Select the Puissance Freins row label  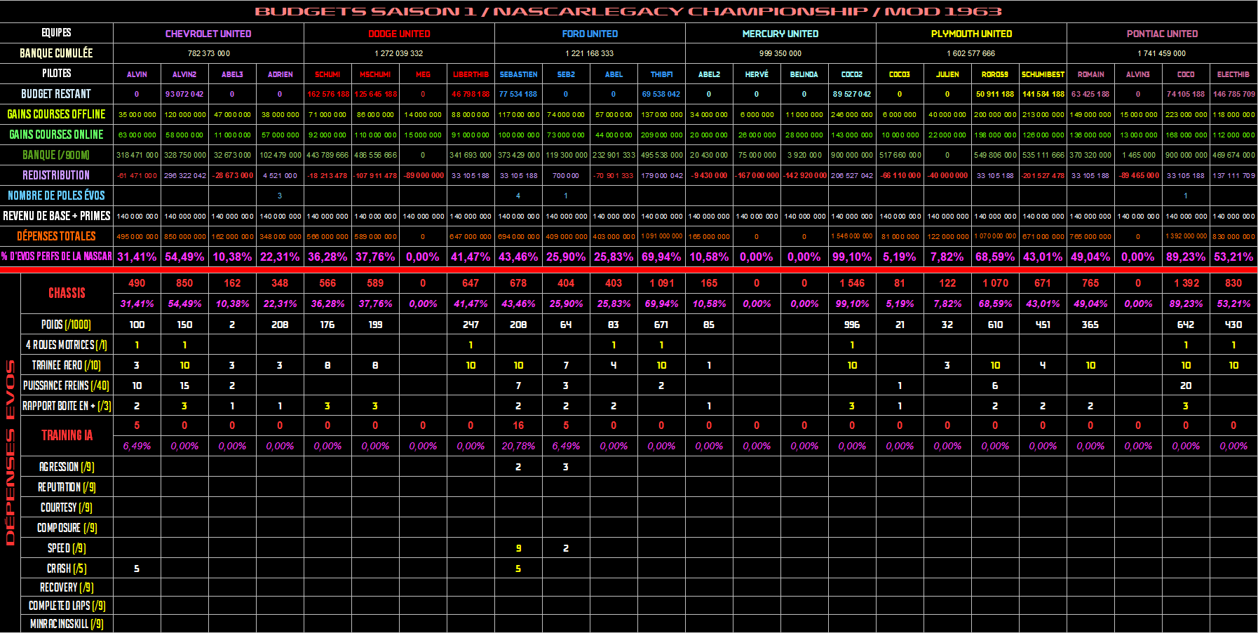tap(66, 386)
